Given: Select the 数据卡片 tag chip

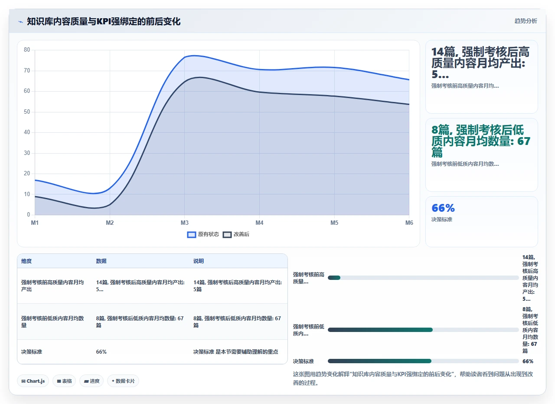Looking at the screenshot, I should pyautogui.click(x=123, y=381).
